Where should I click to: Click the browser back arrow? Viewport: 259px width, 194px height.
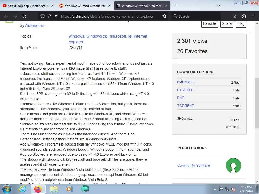pos(6,16)
